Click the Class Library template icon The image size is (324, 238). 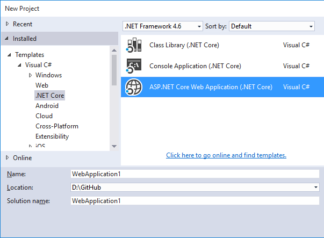[x=134, y=45]
